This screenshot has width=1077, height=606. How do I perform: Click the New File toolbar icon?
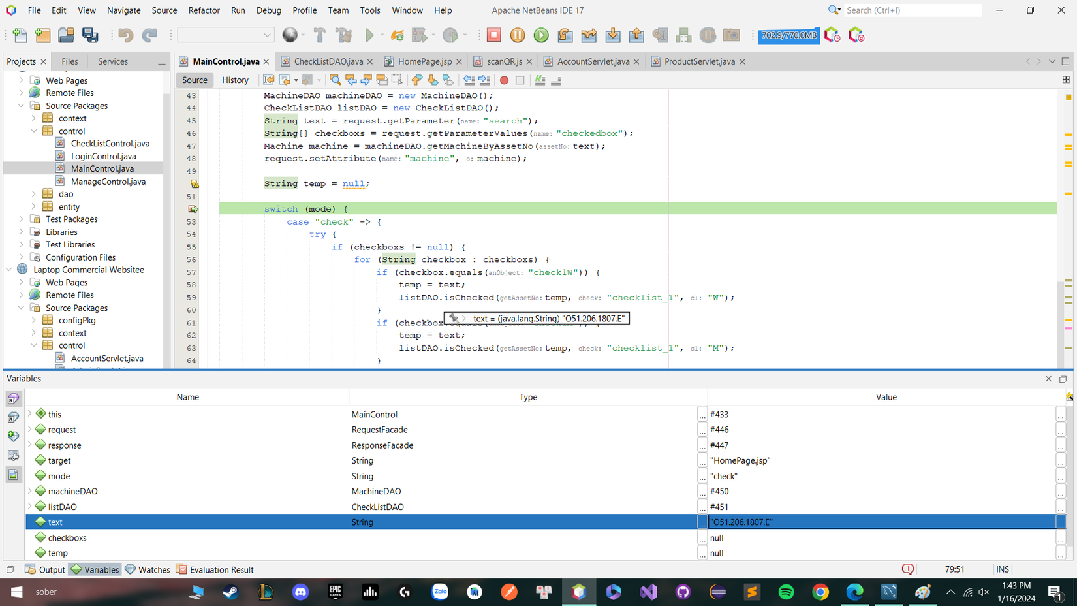20,35
